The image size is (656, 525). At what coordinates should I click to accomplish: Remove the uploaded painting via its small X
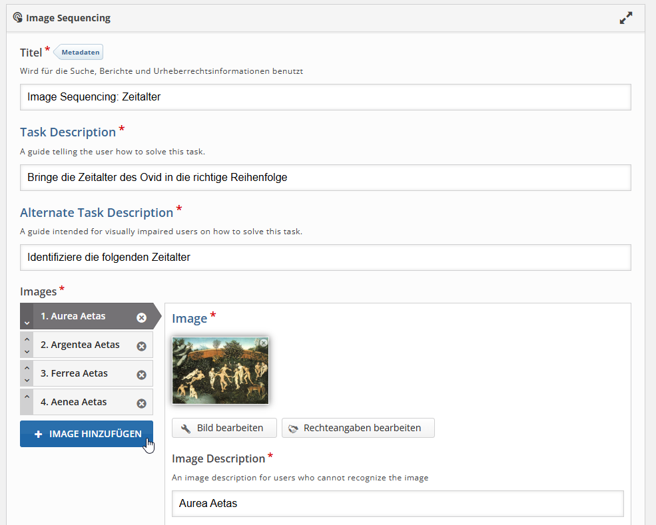[x=263, y=343]
